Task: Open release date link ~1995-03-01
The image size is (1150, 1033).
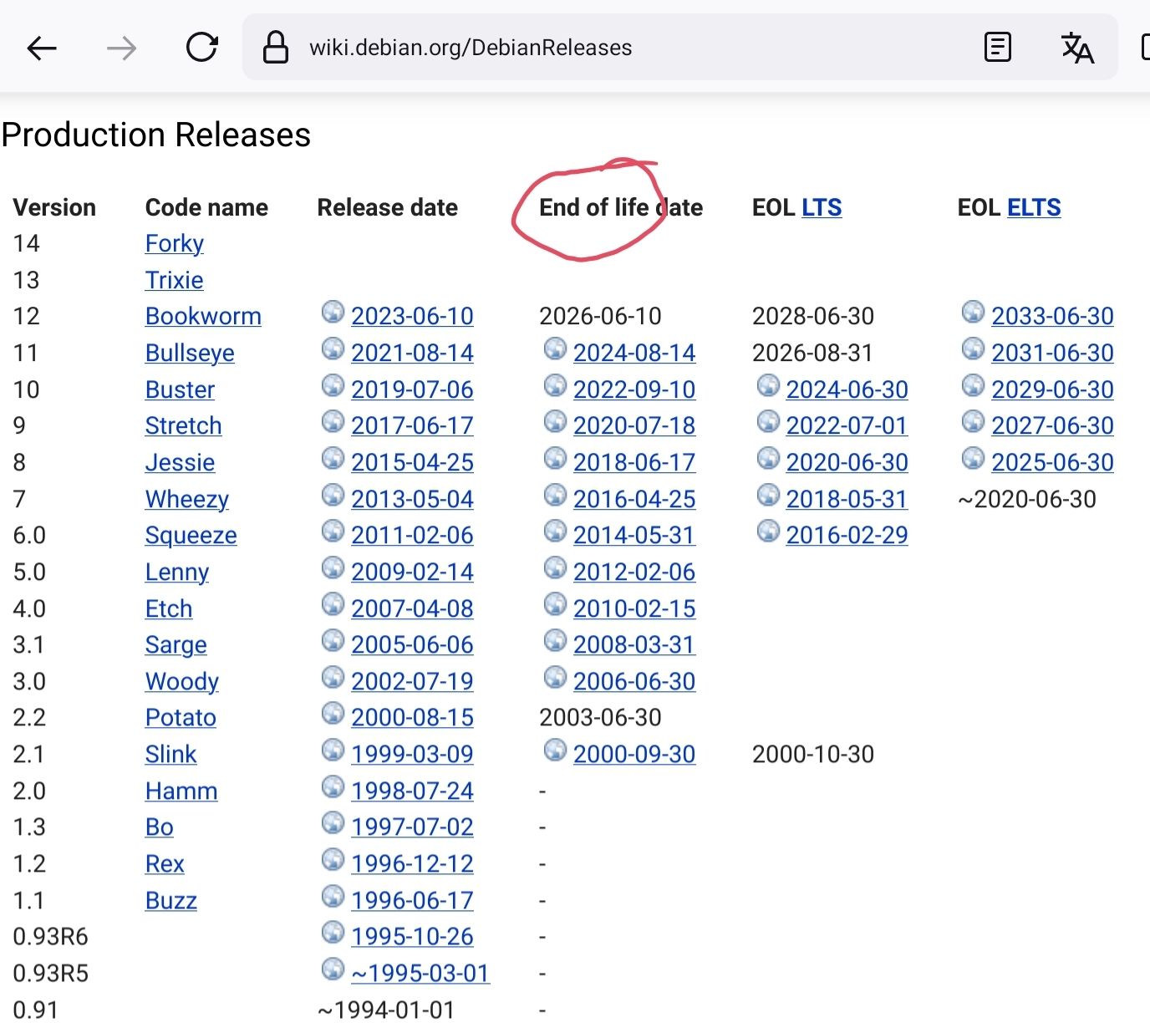Action: 420,973
